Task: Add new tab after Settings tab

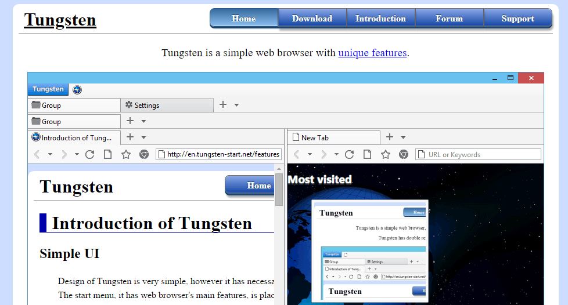Action: tap(223, 104)
